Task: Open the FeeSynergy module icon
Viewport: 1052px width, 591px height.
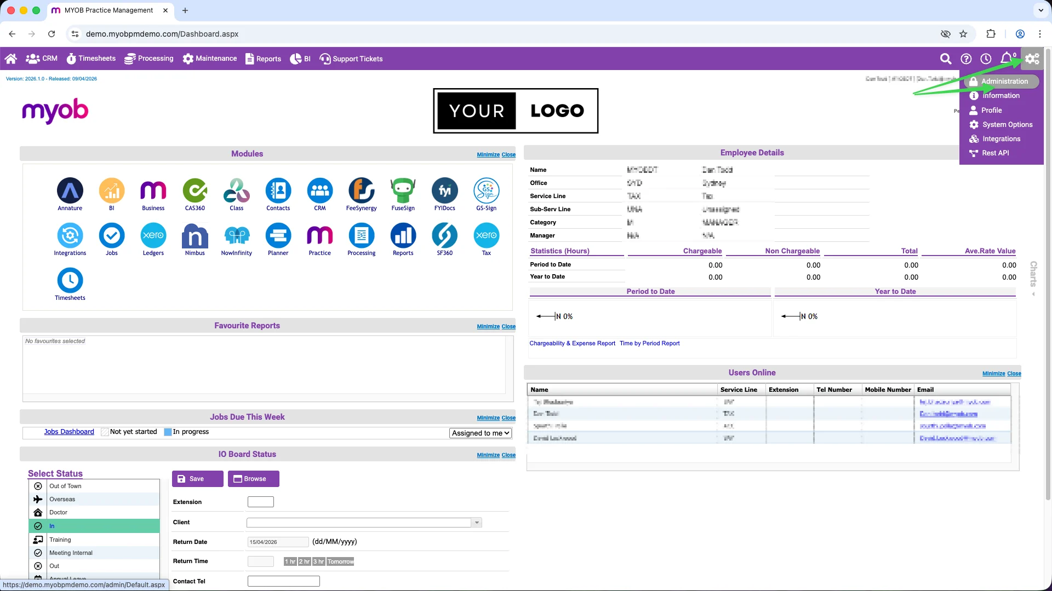Action: (x=362, y=191)
